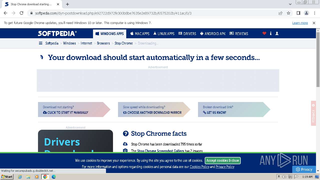
Task: Click the download cloud icon beside download count
Action: tap(125, 144)
